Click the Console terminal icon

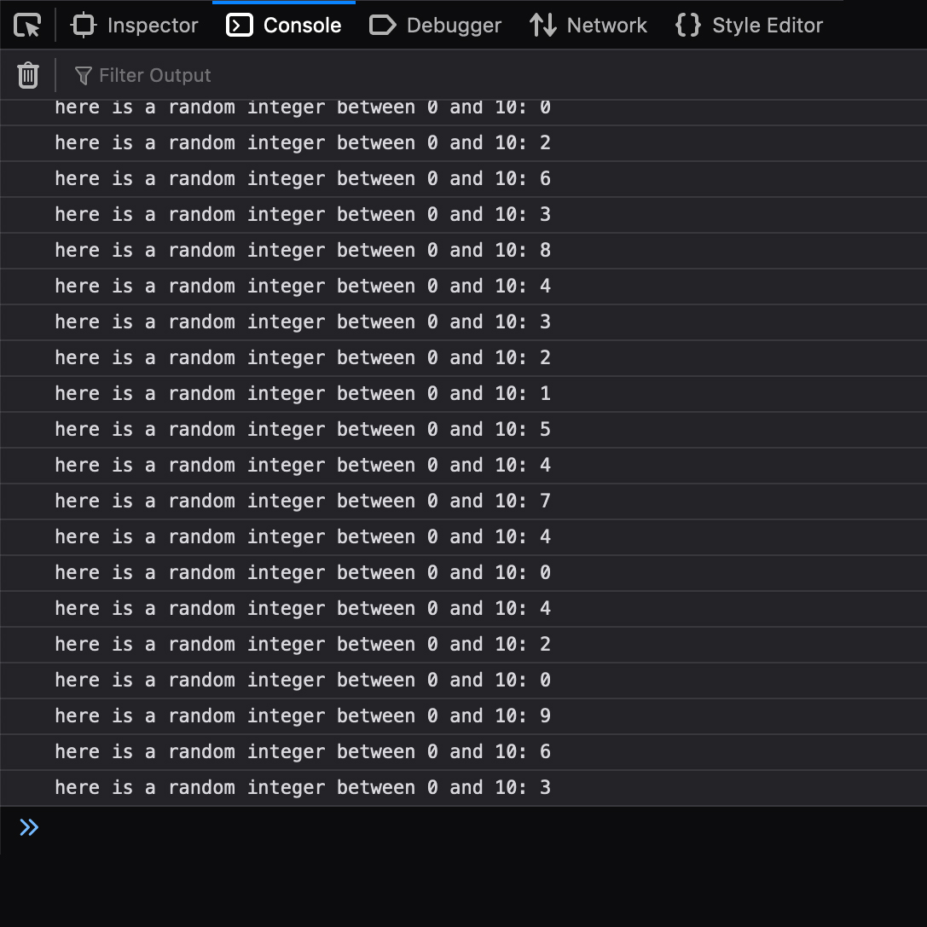pyautogui.click(x=240, y=26)
